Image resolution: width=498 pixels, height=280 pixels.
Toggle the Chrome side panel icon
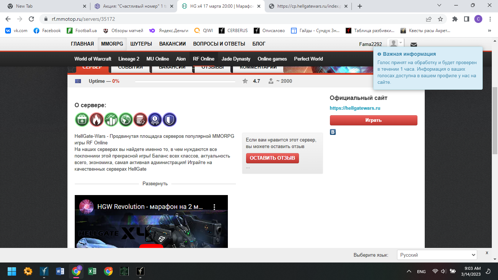[466, 19]
